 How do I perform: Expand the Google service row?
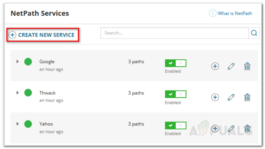click(x=18, y=61)
